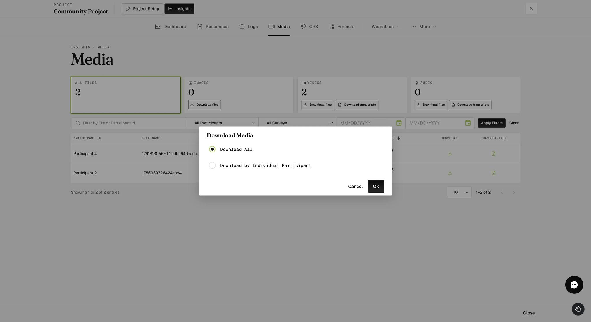Select the Media tab
The height and width of the screenshot is (322, 591).
coord(279,27)
